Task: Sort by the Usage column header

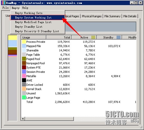Action: coord(34,37)
